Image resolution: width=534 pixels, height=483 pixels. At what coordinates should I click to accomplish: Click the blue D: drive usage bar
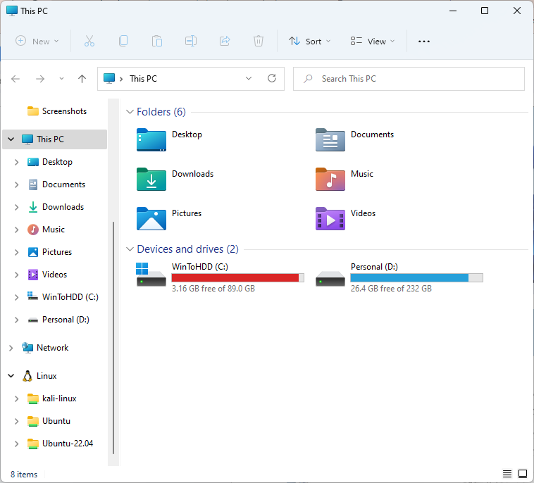(416, 277)
